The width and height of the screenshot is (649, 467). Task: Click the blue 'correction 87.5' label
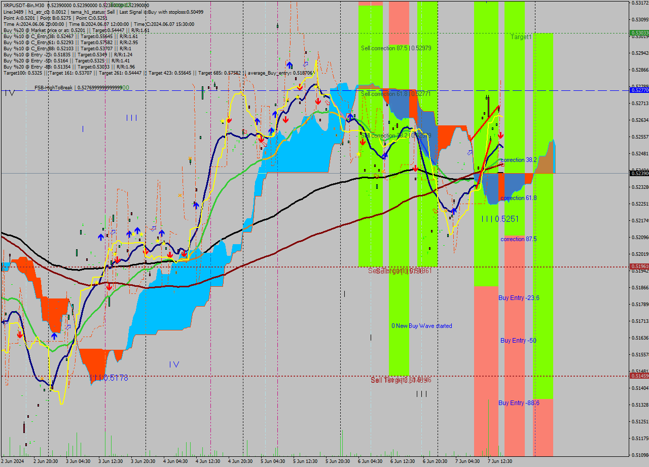(519, 239)
